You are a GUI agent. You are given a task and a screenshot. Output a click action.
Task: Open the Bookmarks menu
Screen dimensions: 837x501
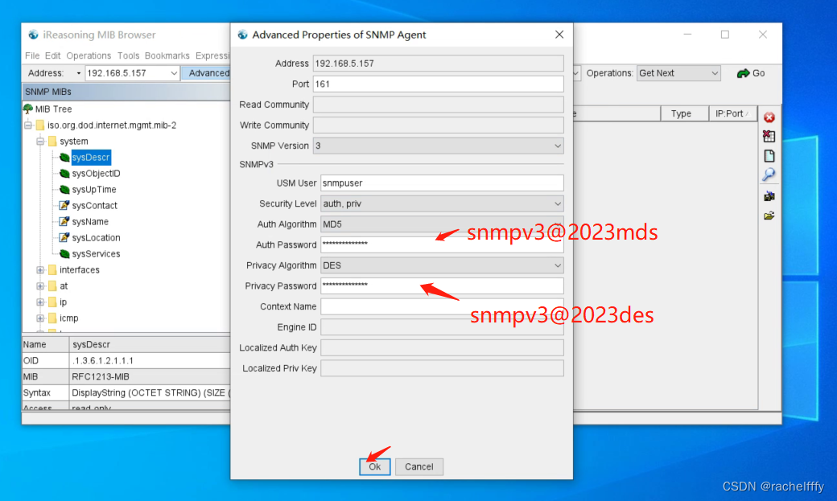pos(167,55)
